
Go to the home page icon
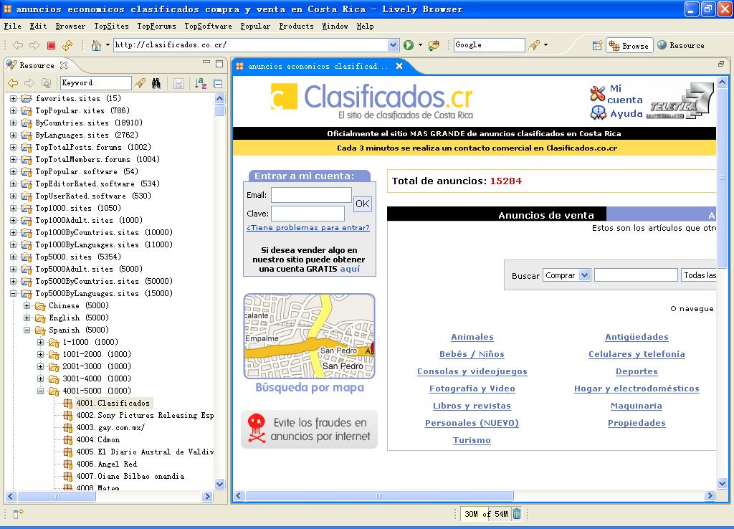click(x=96, y=45)
